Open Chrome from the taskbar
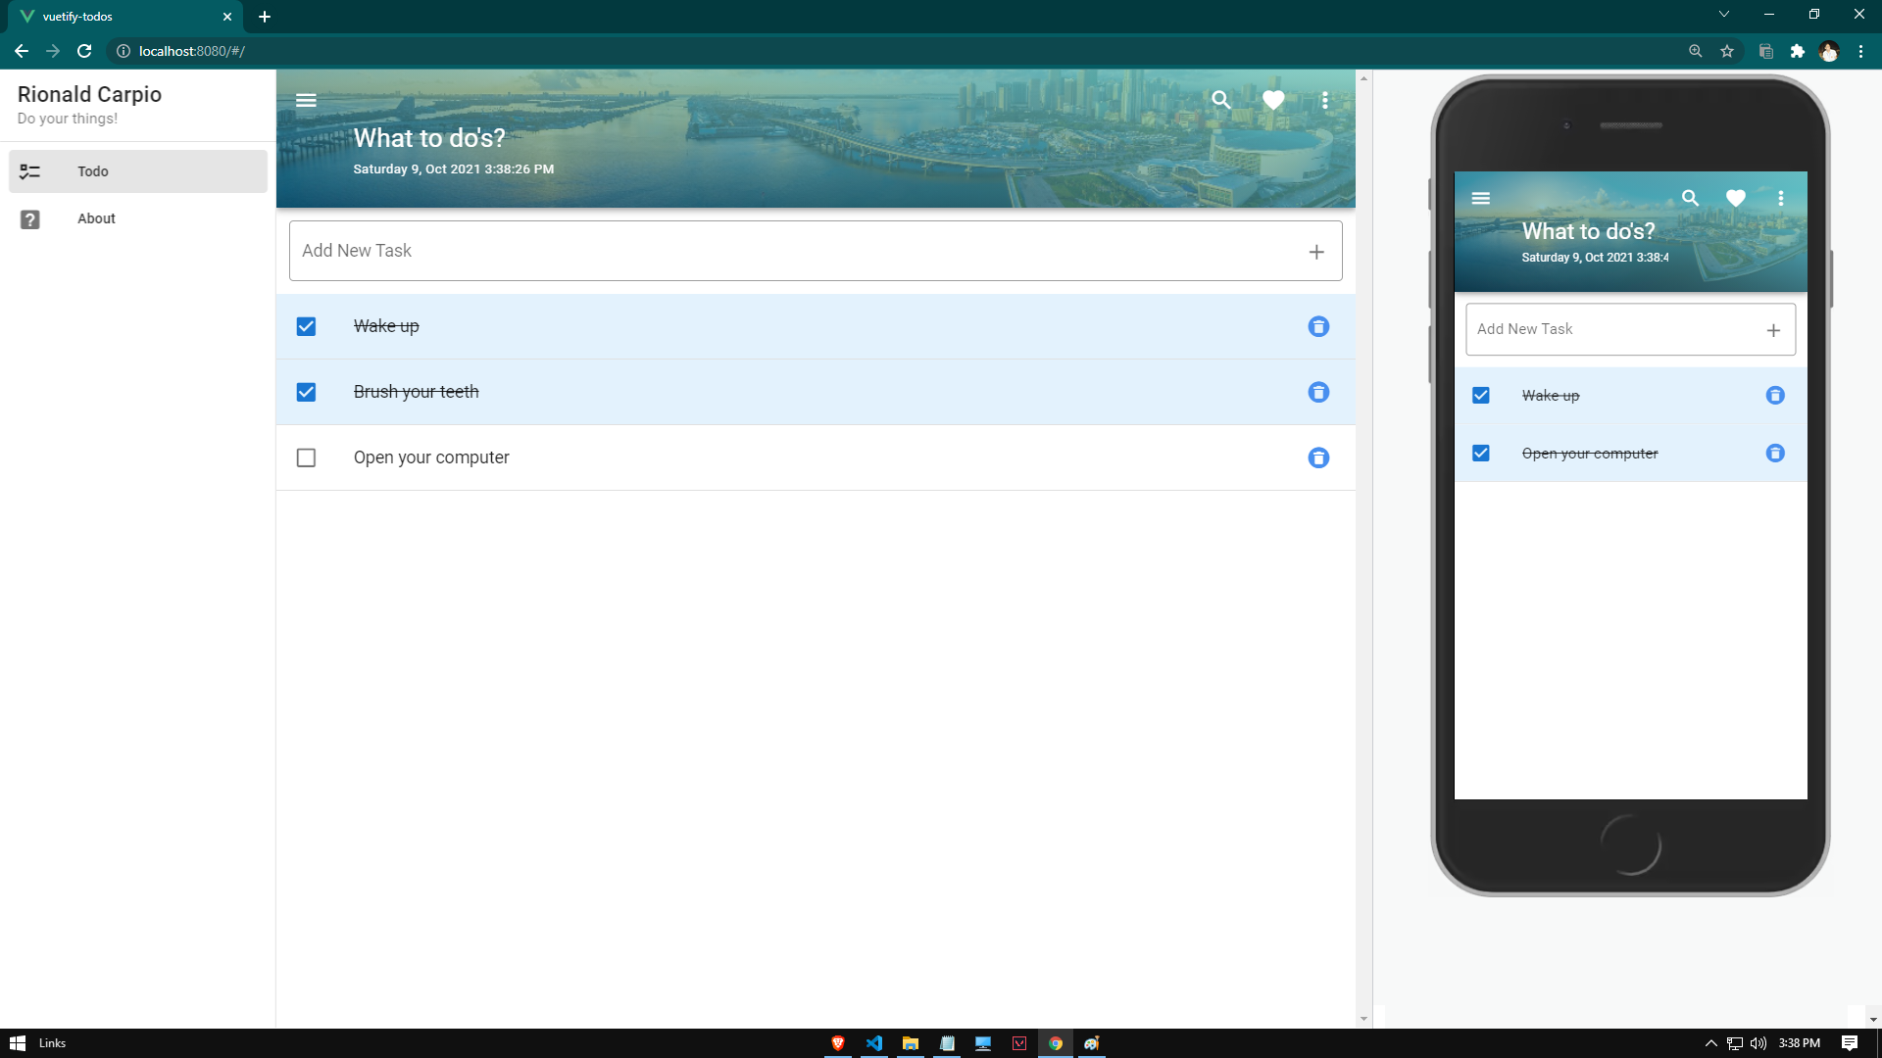1882x1058 pixels. pyautogui.click(x=1056, y=1043)
